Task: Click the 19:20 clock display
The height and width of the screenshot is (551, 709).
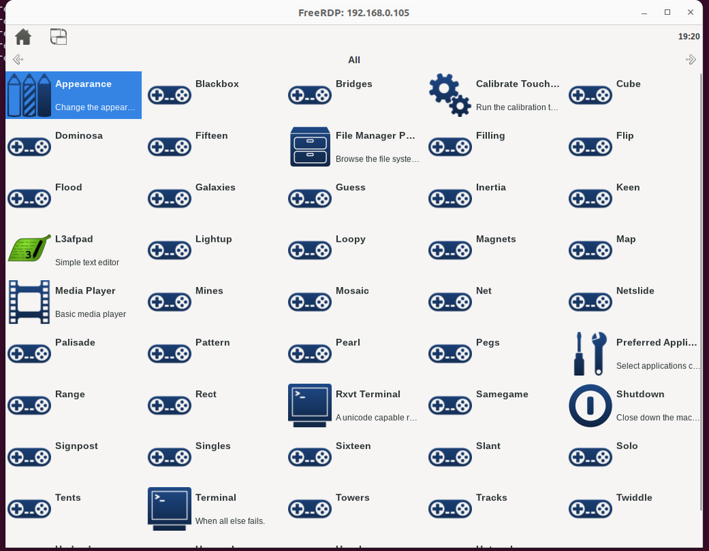Action: 688,37
